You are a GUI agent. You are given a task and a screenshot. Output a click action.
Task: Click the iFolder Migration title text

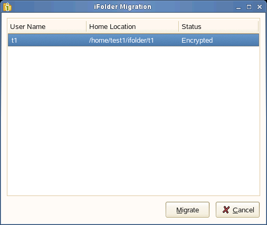tap(122, 7)
